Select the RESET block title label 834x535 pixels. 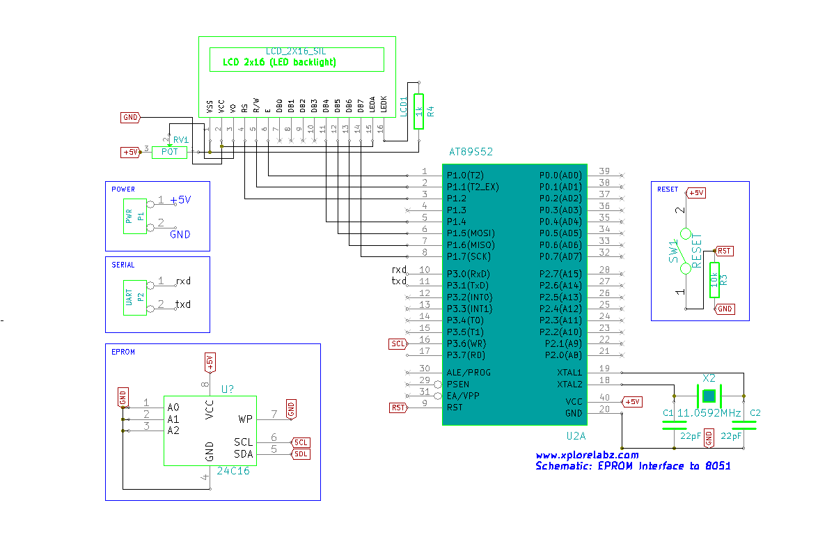[x=668, y=189]
